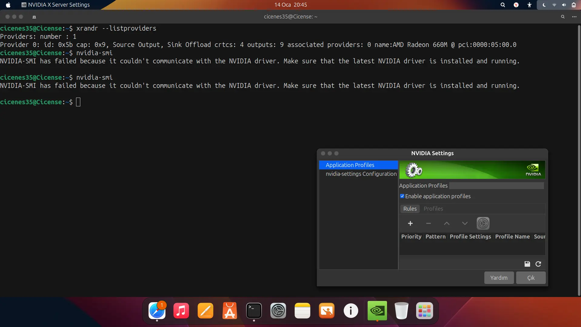Add a new rule with the plus icon
This screenshot has width=581, height=327.
click(410, 223)
